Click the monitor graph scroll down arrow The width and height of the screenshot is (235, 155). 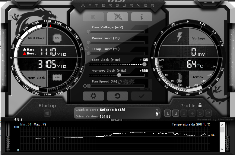click(222, 149)
